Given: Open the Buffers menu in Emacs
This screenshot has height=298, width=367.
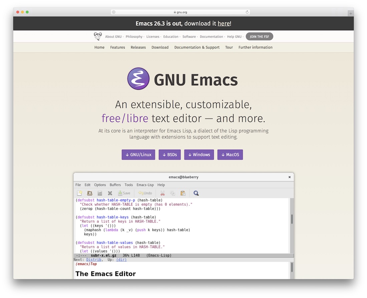Looking at the screenshot, I should (115, 185).
